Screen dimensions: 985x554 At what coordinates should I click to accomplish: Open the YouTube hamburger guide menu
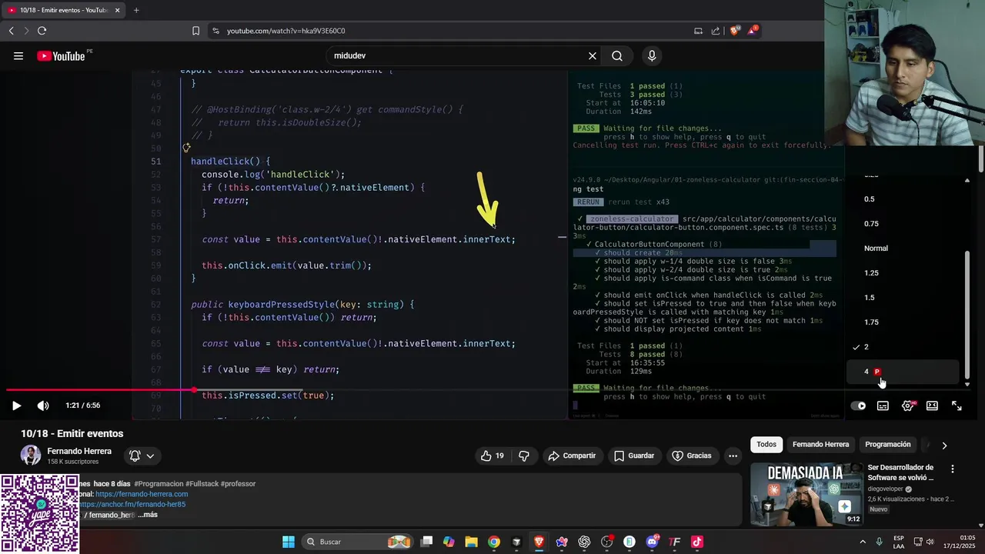point(18,56)
